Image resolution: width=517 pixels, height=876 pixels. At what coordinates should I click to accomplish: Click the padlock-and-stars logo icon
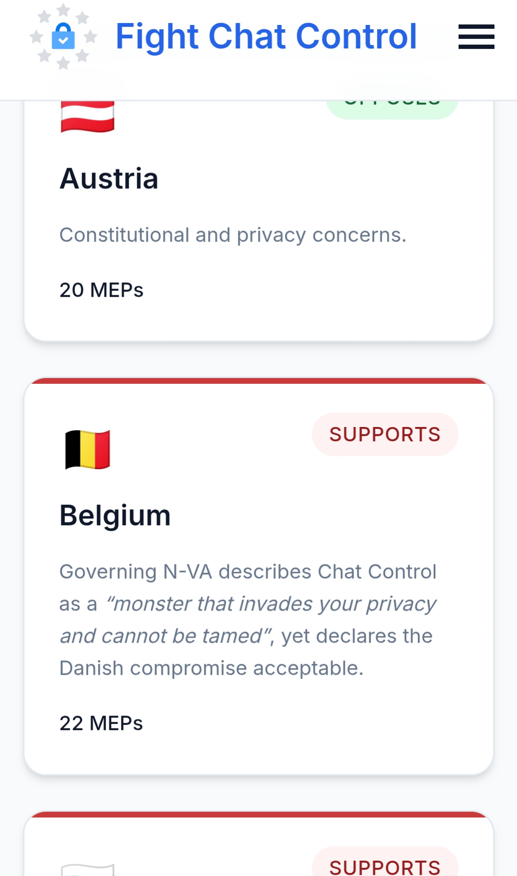click(63, 37)
